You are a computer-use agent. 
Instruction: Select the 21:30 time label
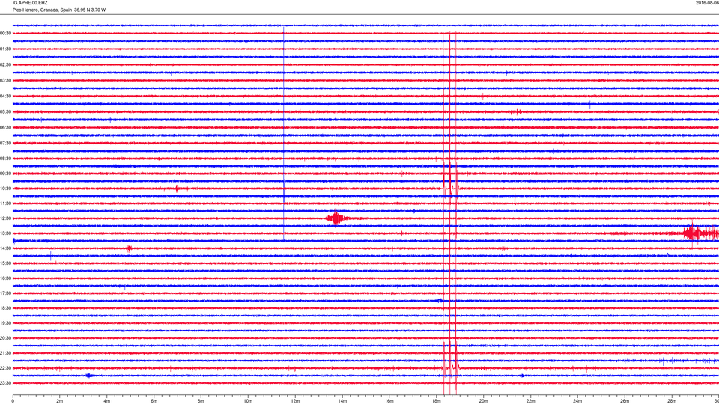coord(5,353)
